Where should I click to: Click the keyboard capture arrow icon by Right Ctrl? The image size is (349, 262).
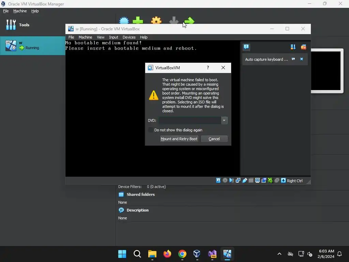pyautogui.click(x=283, y=180)
